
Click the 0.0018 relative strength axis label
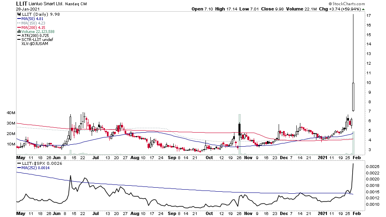click(x=372, y=186)
